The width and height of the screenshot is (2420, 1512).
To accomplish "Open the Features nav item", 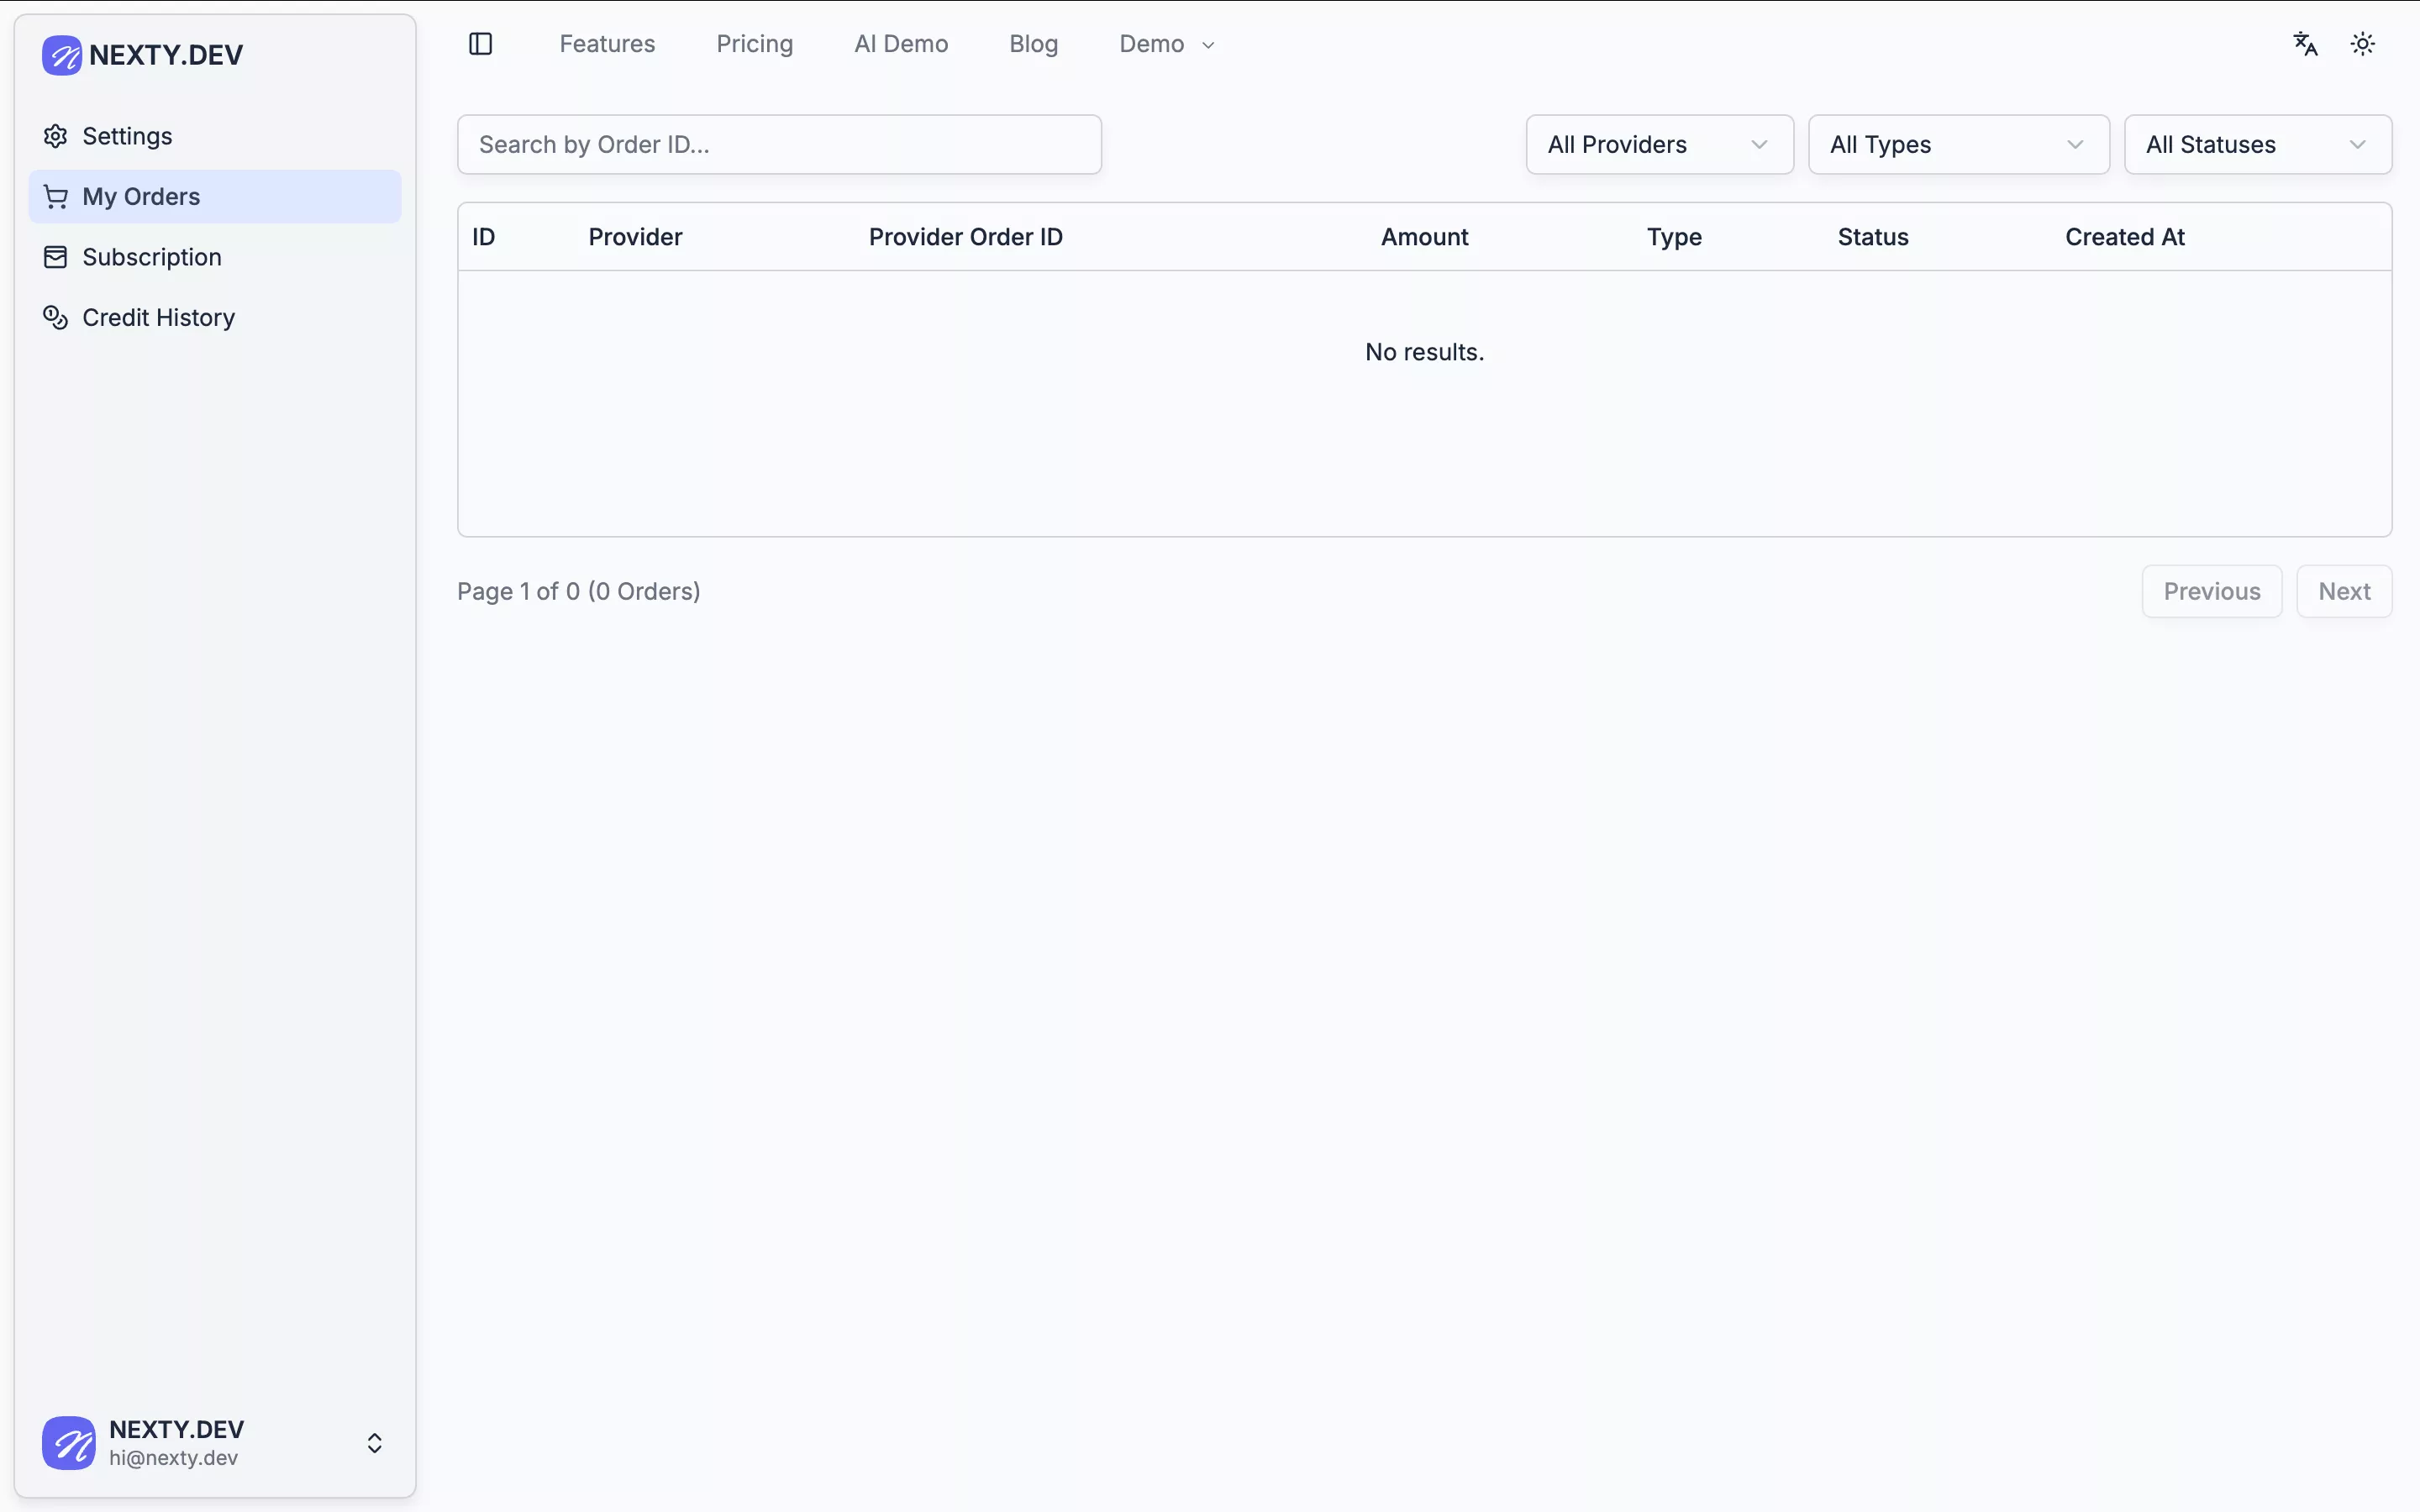I will point(607,44).
